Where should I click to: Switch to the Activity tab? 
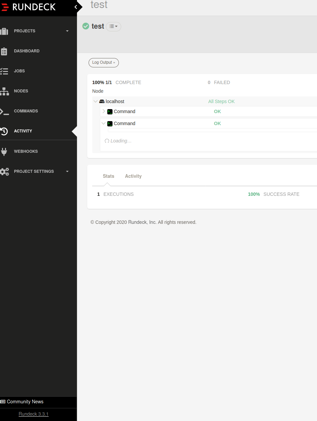coord(133,176)
